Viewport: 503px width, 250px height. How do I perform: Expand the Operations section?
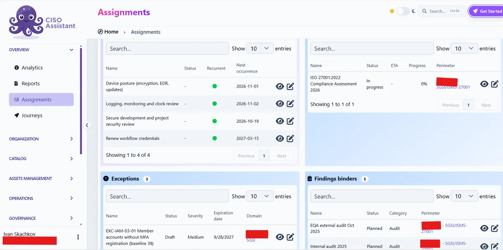click(x=41, y=198)
